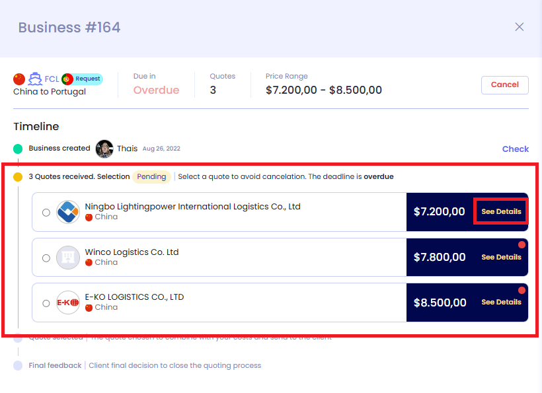Click the $7.800,00 price
The image size is (542, 393).
440,258
